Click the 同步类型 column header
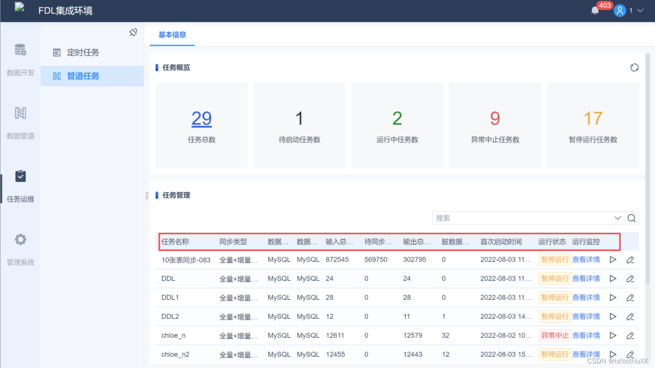 coord(233,242)
